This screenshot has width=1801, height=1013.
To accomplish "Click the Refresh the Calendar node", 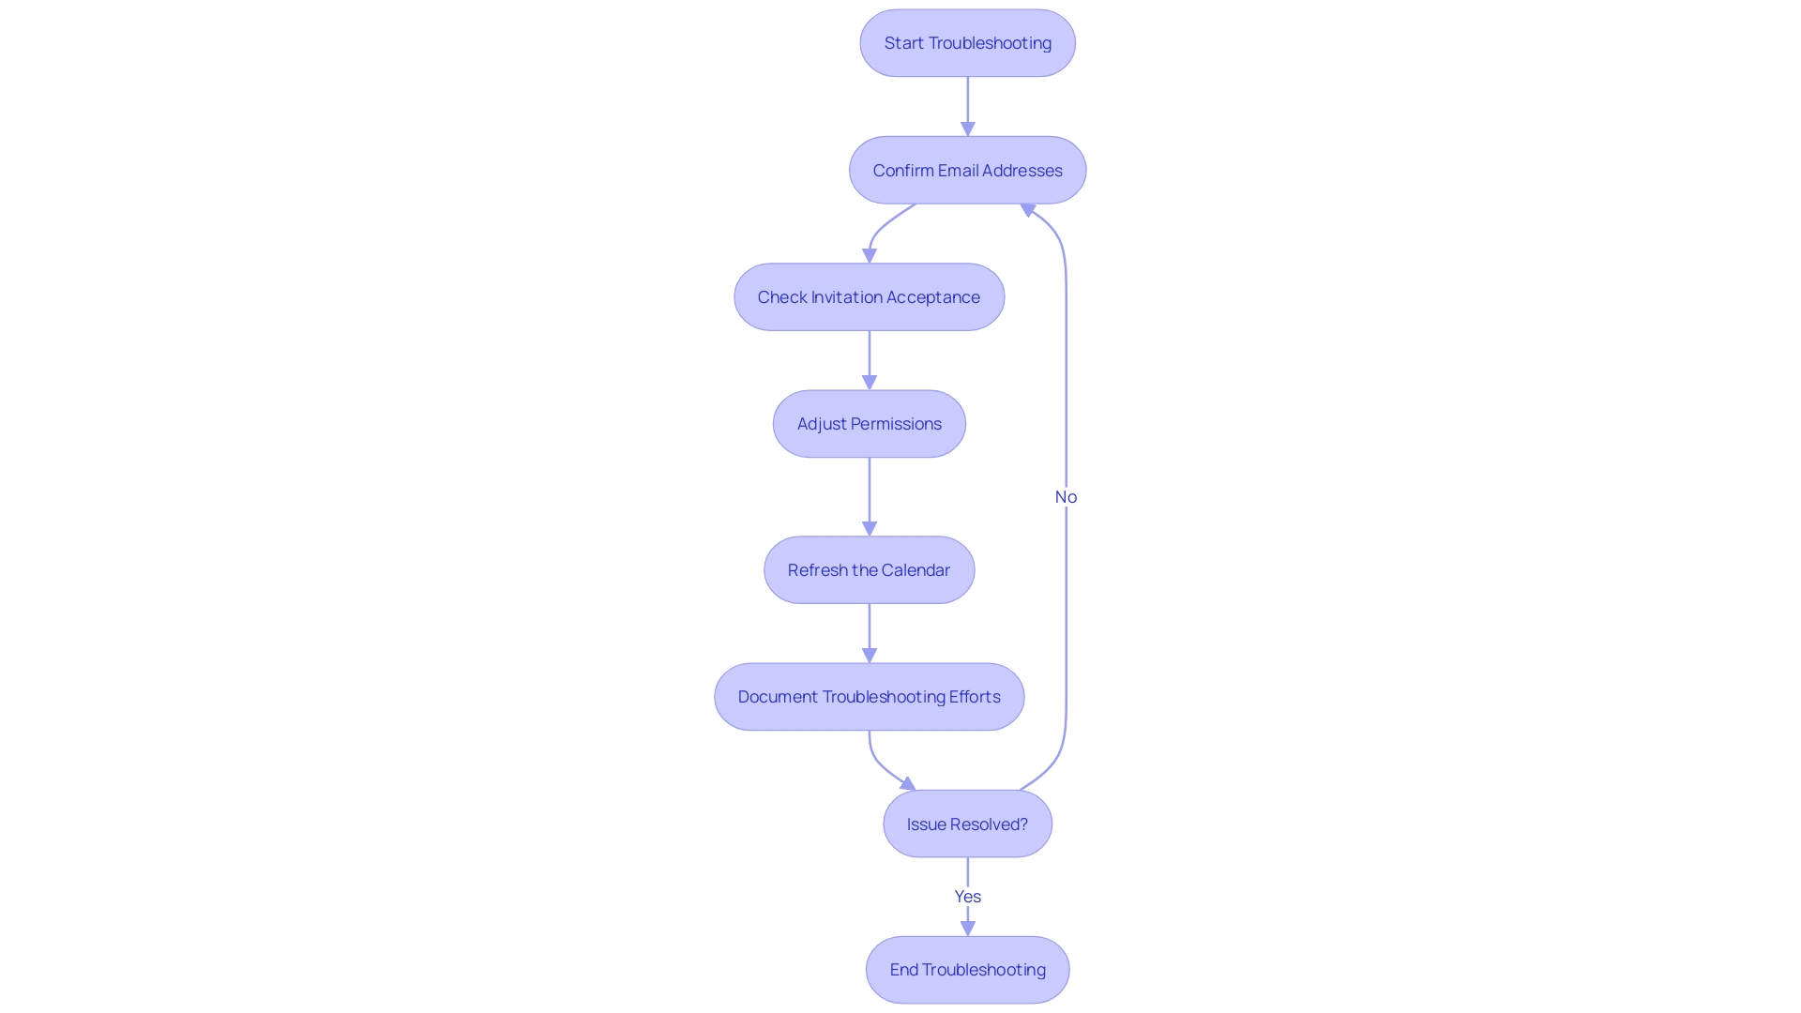I will click(x=869, y=569).
